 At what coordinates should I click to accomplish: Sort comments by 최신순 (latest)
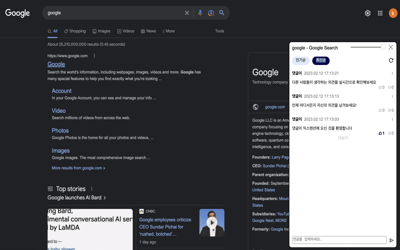pyautogui.click(x=321, y=60)
